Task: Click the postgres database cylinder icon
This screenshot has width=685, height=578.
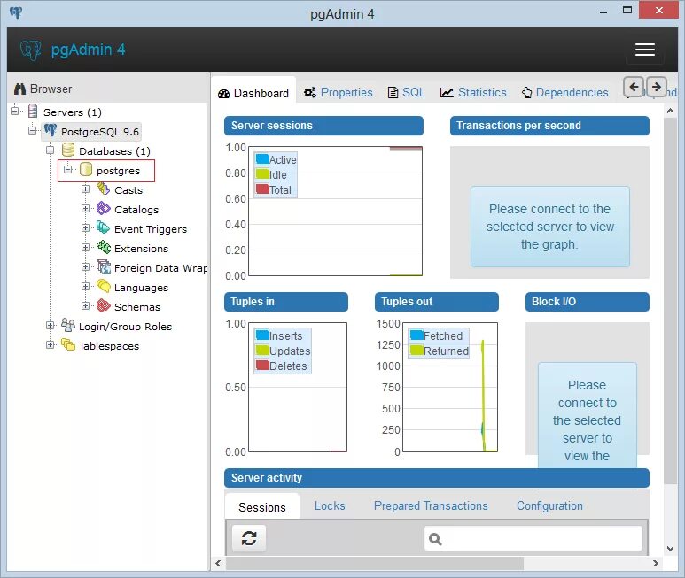Action: [86, 170]
